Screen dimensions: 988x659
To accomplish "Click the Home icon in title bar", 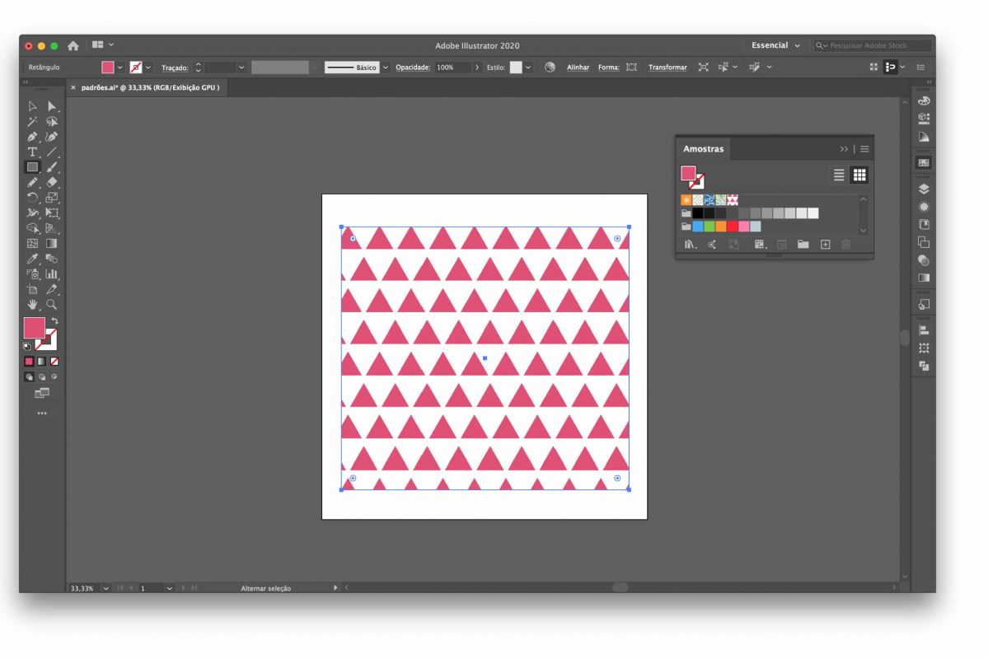I will point(73,46).
